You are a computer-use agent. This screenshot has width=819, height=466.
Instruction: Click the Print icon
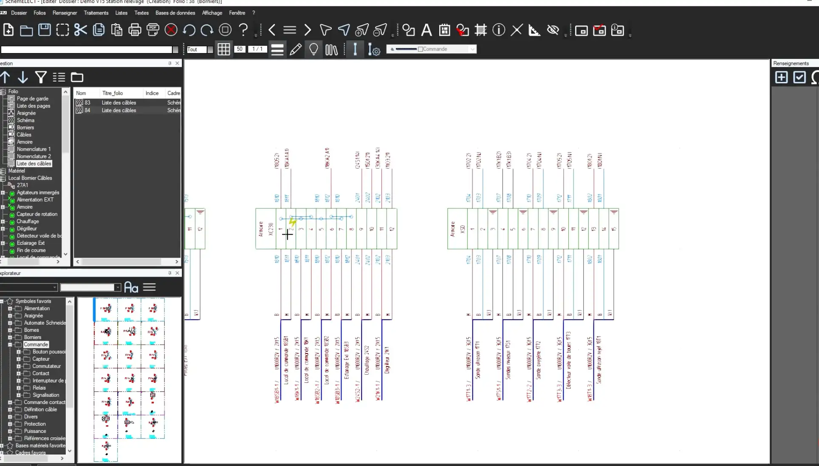[x=135, y=30]
